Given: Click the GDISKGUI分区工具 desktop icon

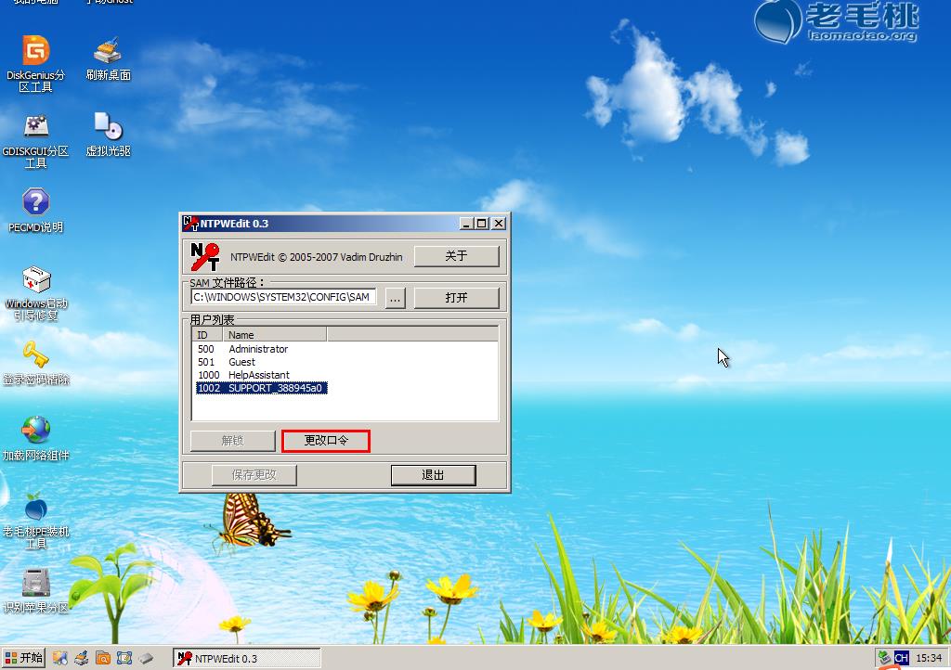Looking at the screenshot, I should (x=35, y=128).
